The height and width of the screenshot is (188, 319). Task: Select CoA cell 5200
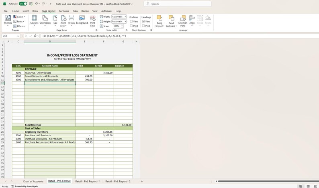[18, 135]
